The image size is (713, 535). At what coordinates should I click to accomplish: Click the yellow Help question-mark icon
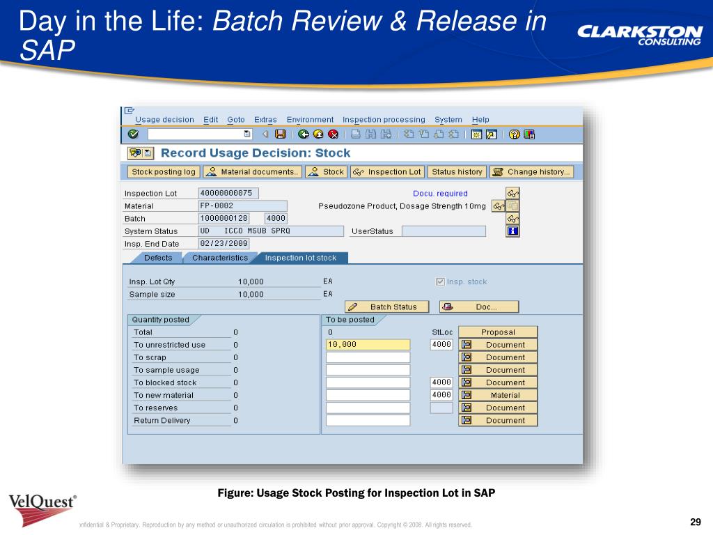(x=514, y=134)
